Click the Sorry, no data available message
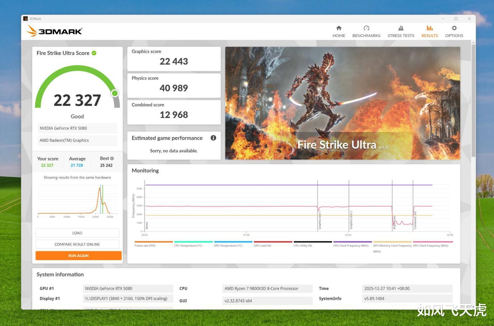Screen dimensions: 494x326 click(x=174, y=151)
